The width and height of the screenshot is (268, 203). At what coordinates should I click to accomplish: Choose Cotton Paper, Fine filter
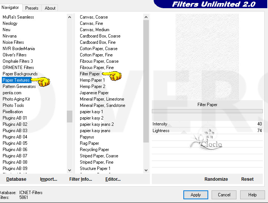96,55
